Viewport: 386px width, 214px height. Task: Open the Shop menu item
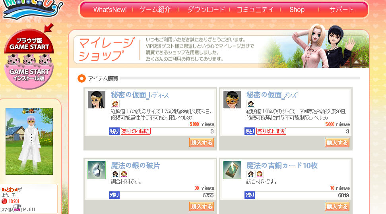pos(297,10)
